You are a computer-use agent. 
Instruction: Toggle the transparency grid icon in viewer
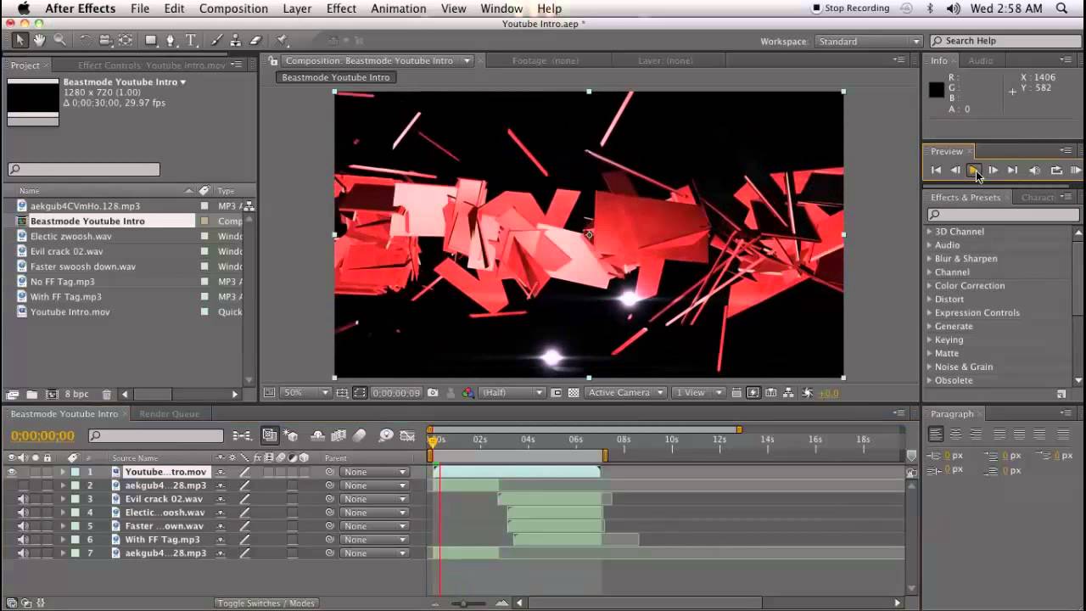(x=574, y=393)
